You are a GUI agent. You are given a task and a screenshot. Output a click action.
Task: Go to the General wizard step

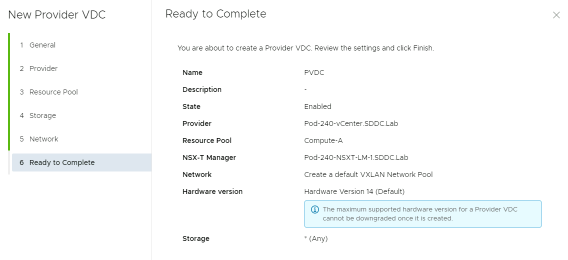(x=42, y=45)
